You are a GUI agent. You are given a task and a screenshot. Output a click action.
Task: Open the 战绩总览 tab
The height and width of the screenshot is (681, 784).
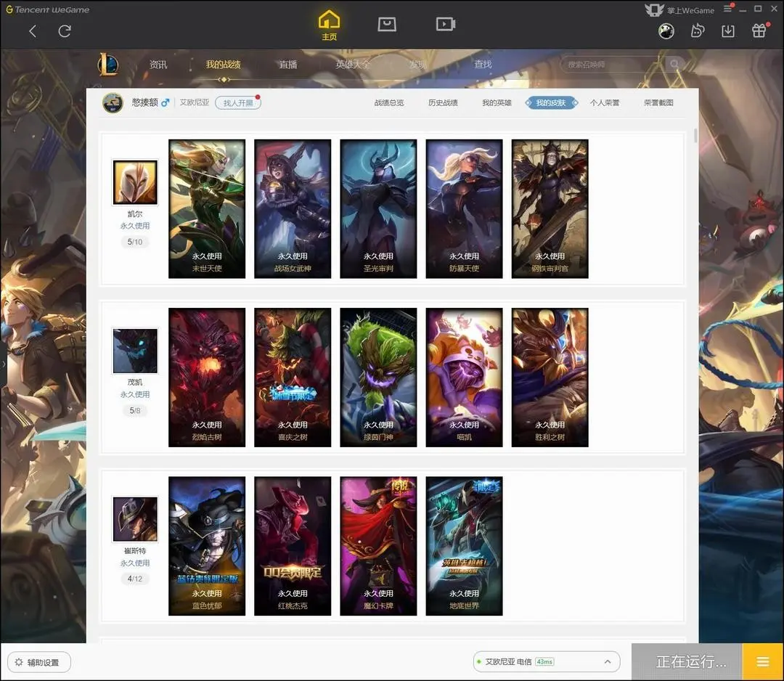click(x=389, y=103)
